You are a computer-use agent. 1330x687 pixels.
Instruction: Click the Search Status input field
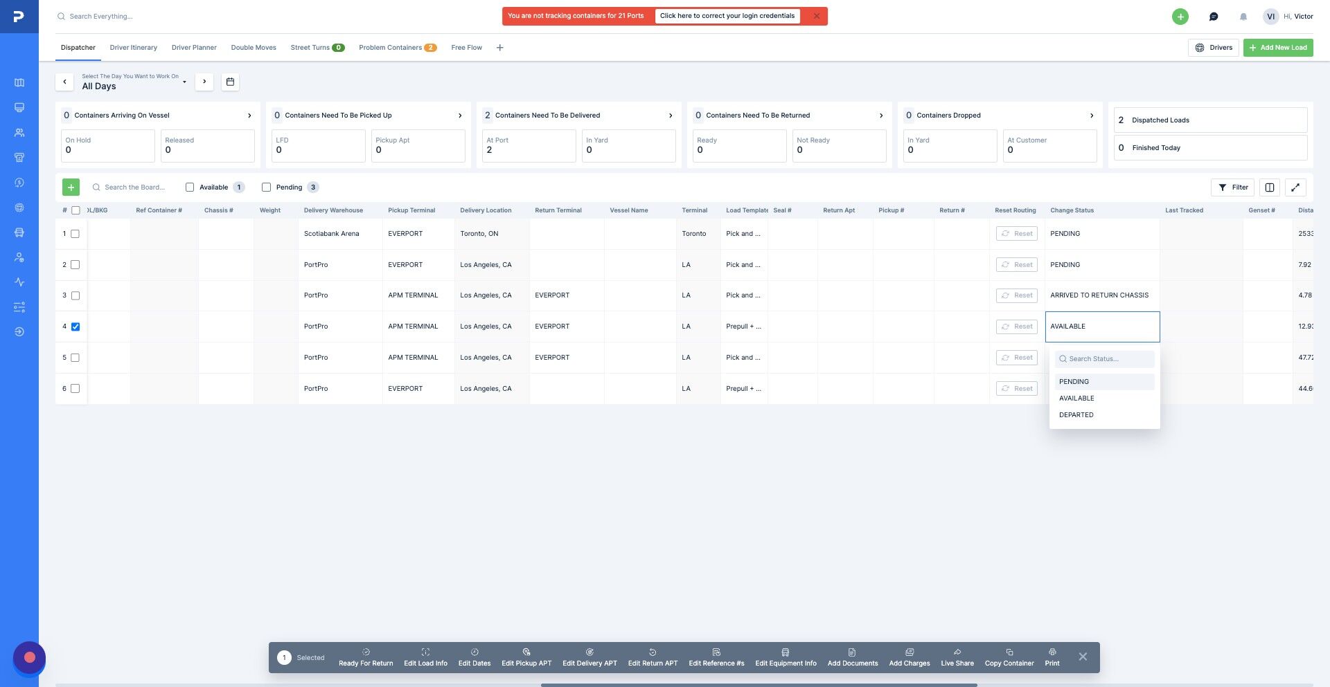point(1104,359)
